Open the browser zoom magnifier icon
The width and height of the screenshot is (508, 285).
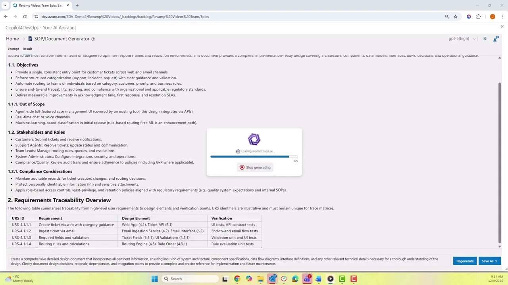pyautogui.click(x=447, y=17)
